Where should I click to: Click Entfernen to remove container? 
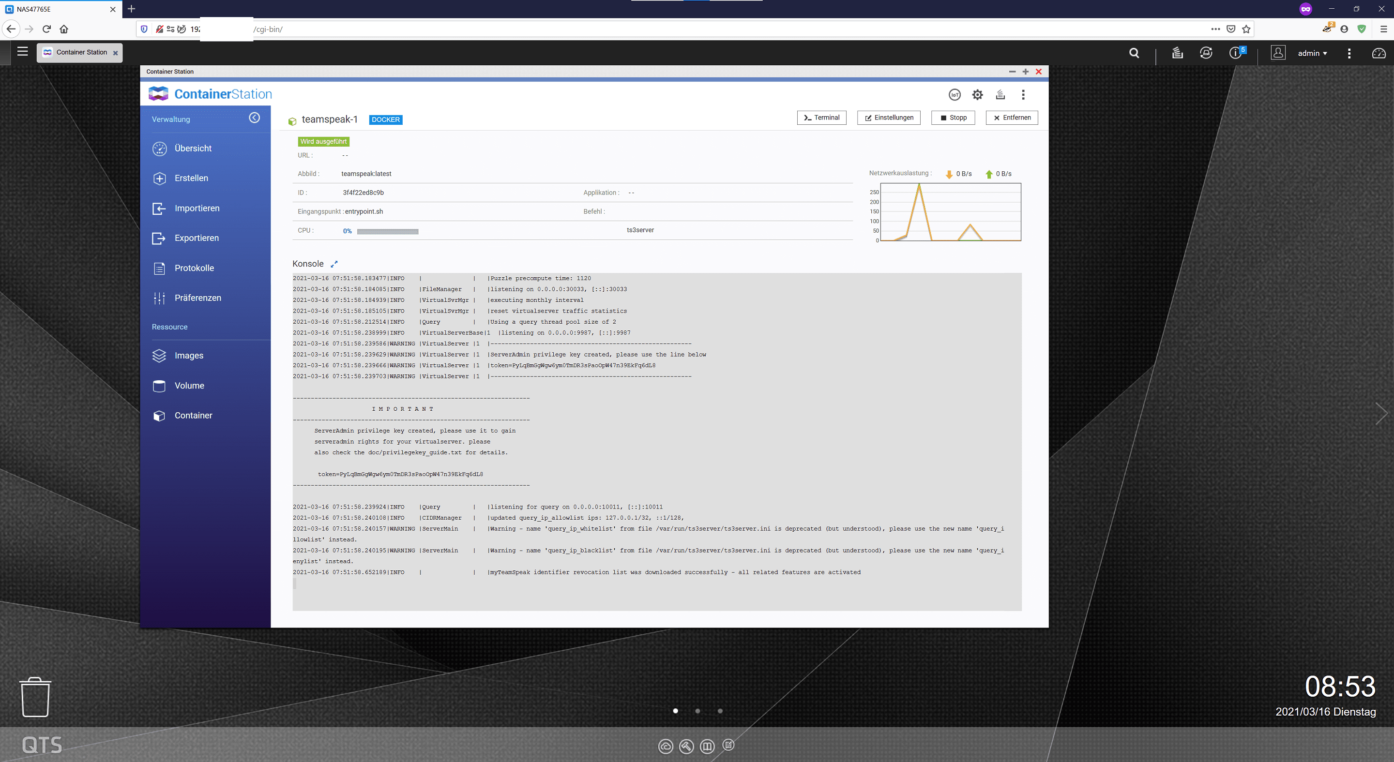(x=1012, y=118)
